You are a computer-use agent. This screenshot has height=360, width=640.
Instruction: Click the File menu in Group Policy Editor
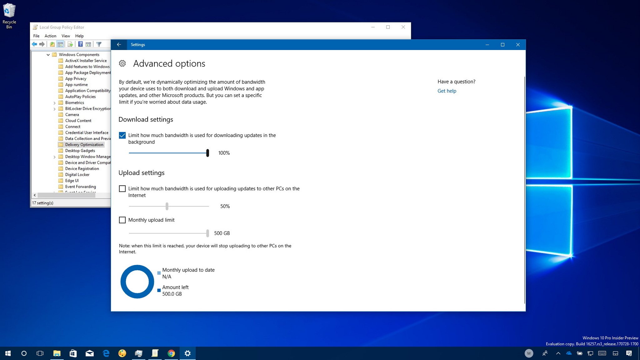click(x=36, y=36)
